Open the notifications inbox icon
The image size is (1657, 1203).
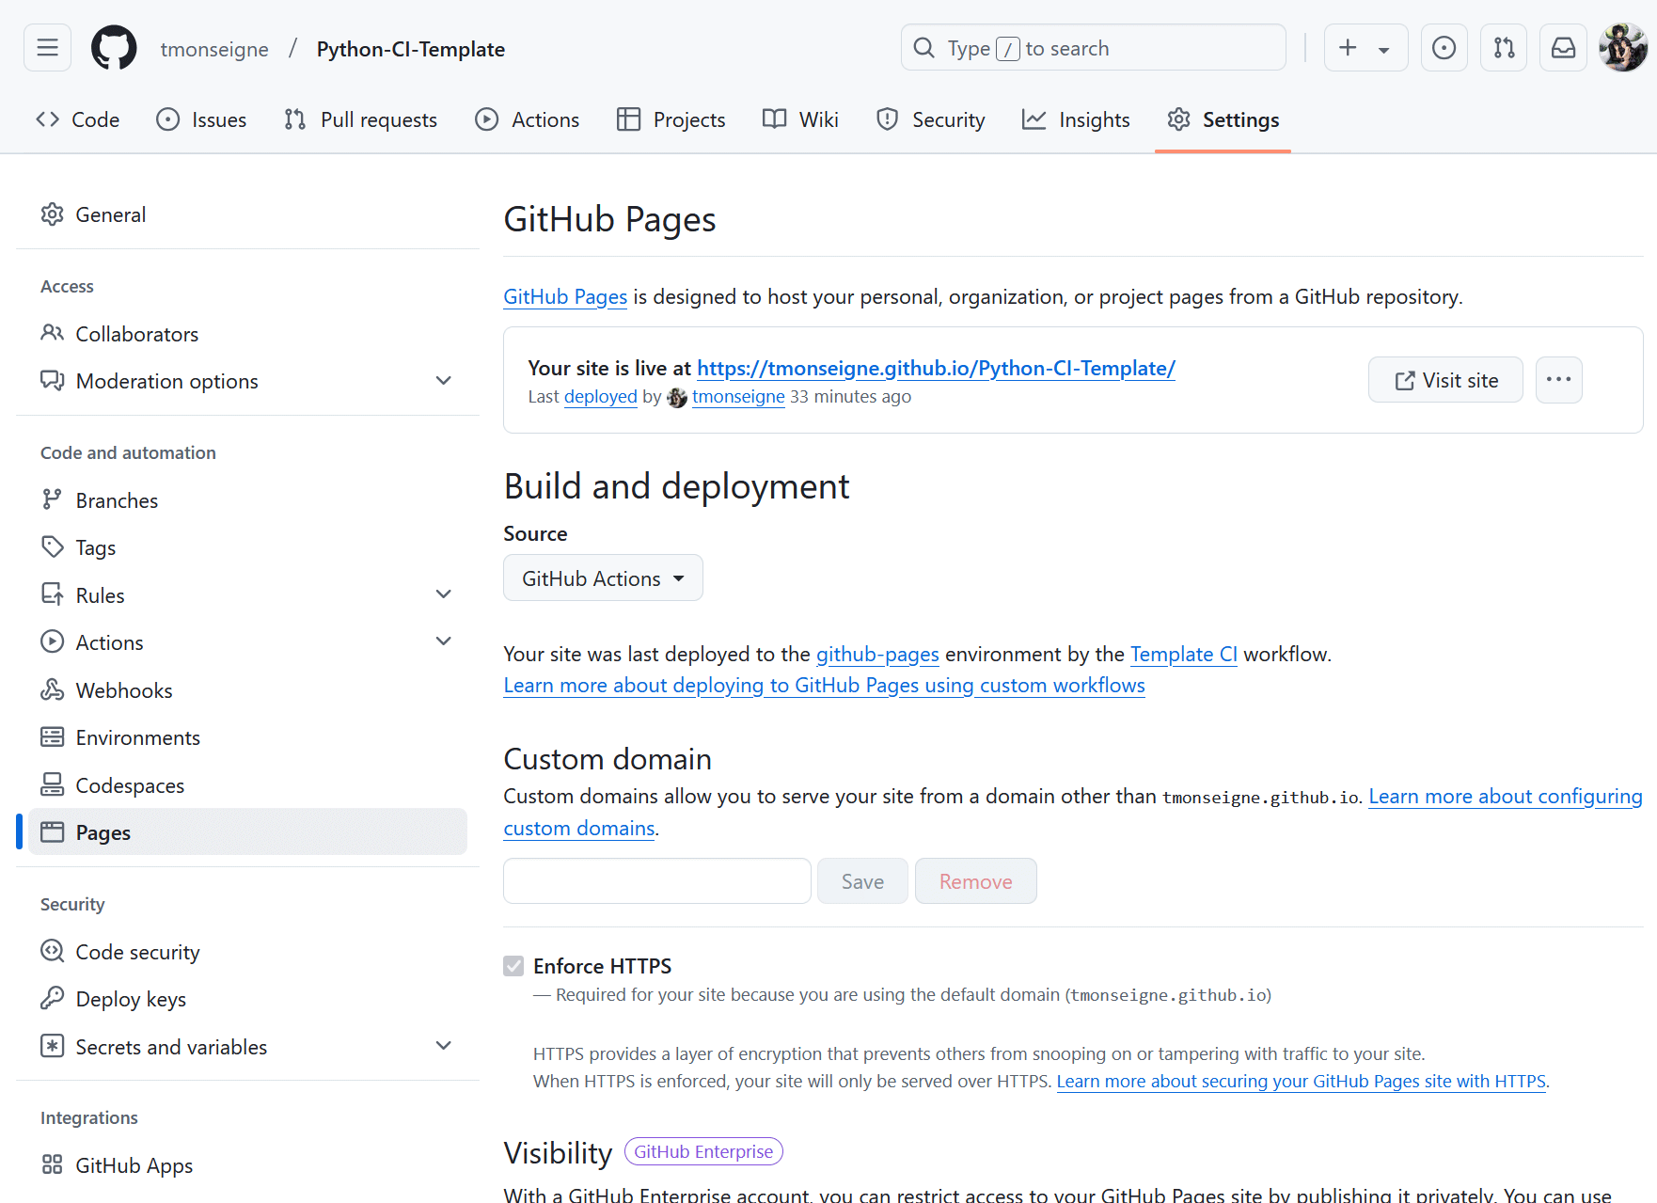tap(1563, 48)
